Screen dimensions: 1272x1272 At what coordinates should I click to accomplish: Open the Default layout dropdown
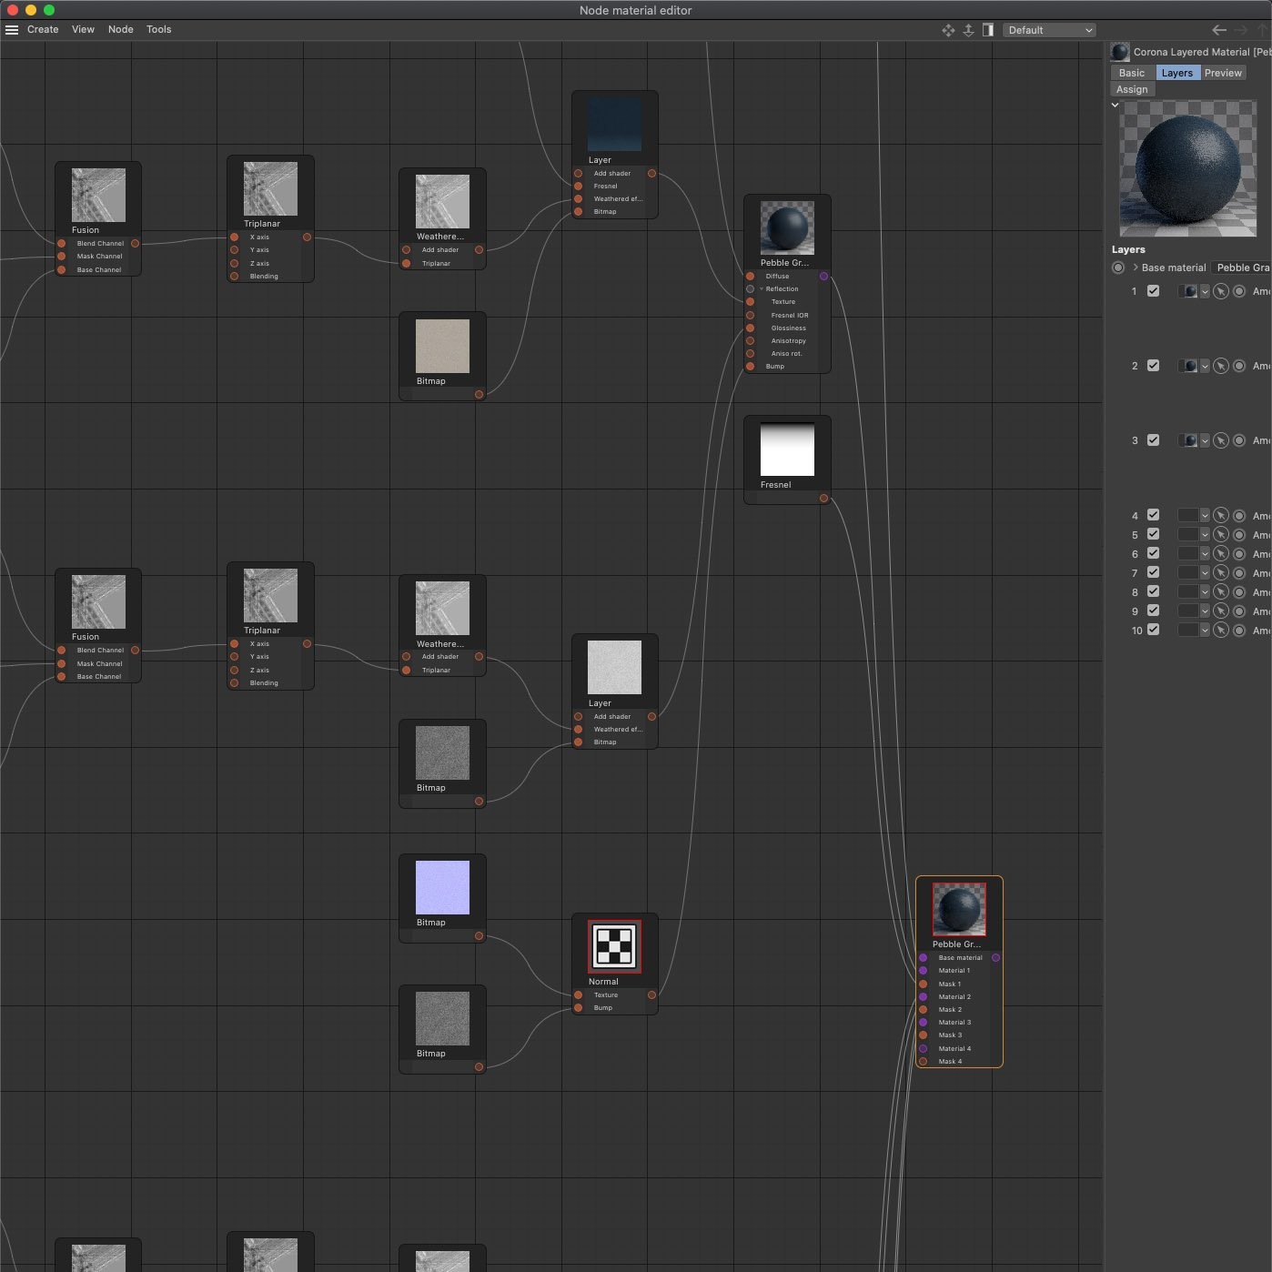pyautogui.click(x=1049, y=29)
